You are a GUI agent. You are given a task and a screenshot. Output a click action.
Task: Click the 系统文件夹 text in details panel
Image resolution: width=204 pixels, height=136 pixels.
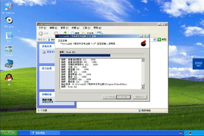click(48, 102)
